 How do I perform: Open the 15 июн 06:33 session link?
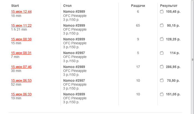point(21,94)
